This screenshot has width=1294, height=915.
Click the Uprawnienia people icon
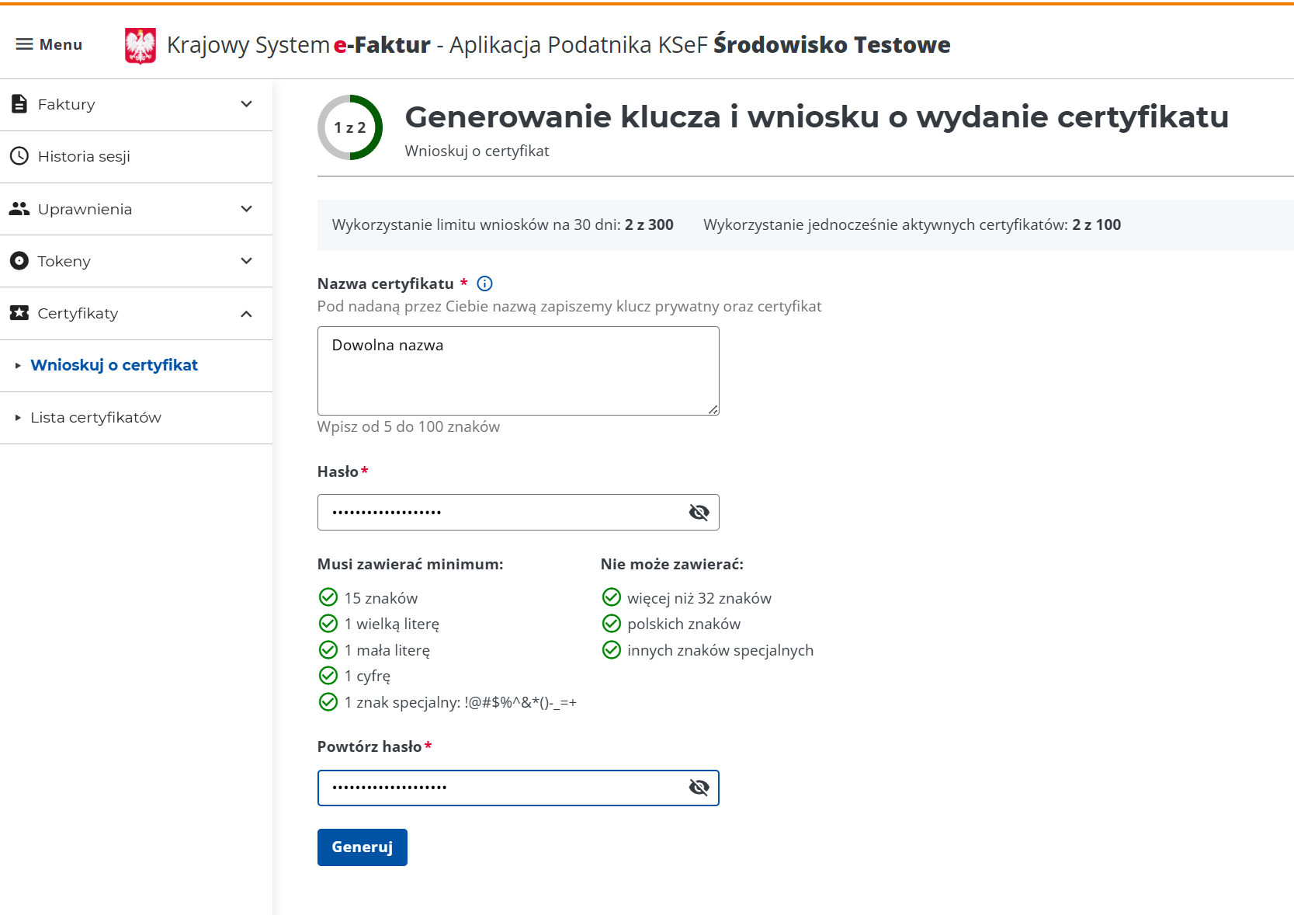pyautogui.click(x=19, y=208)
